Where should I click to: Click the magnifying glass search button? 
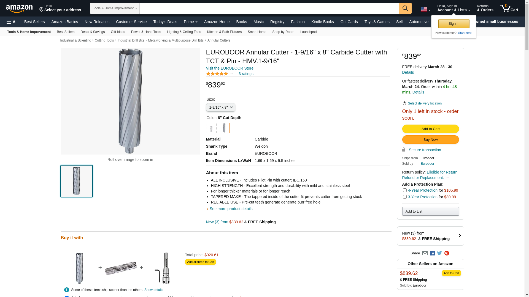tap(405, 8)
